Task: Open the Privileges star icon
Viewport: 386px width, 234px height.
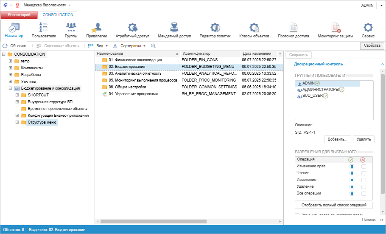Action: (x=97, y=27)
